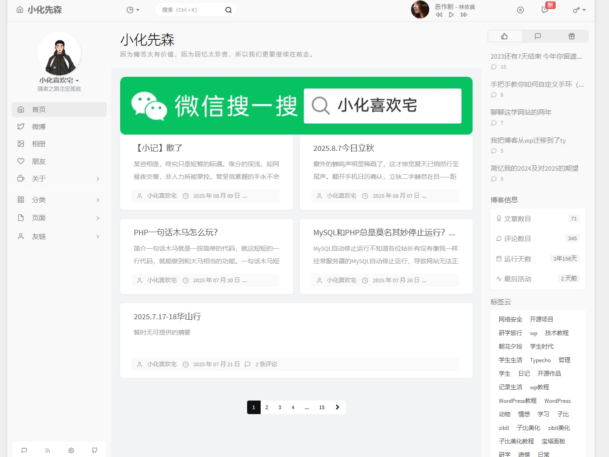Open the RSS feed from sidebar footer
Screen dimensions: 609x457
(x=47, y=450)
